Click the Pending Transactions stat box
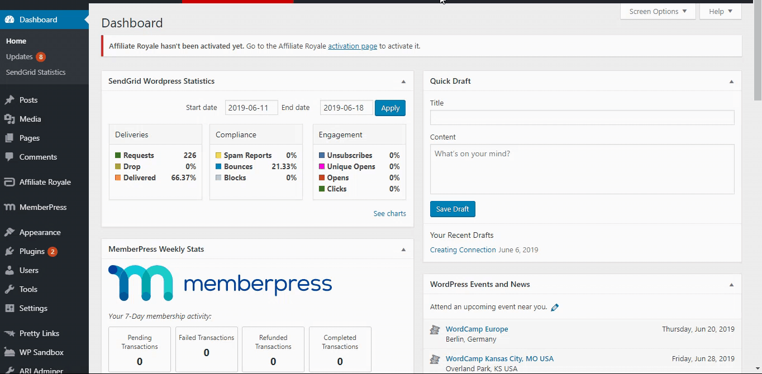The height and width of the screenshot is (374, 762). click(x=140, y=349)
